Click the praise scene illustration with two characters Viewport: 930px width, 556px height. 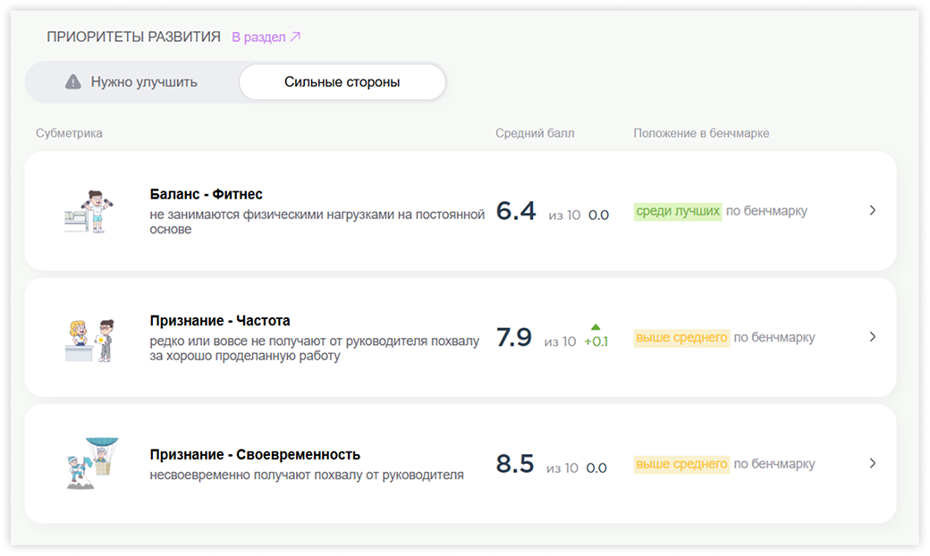point(89,337)
